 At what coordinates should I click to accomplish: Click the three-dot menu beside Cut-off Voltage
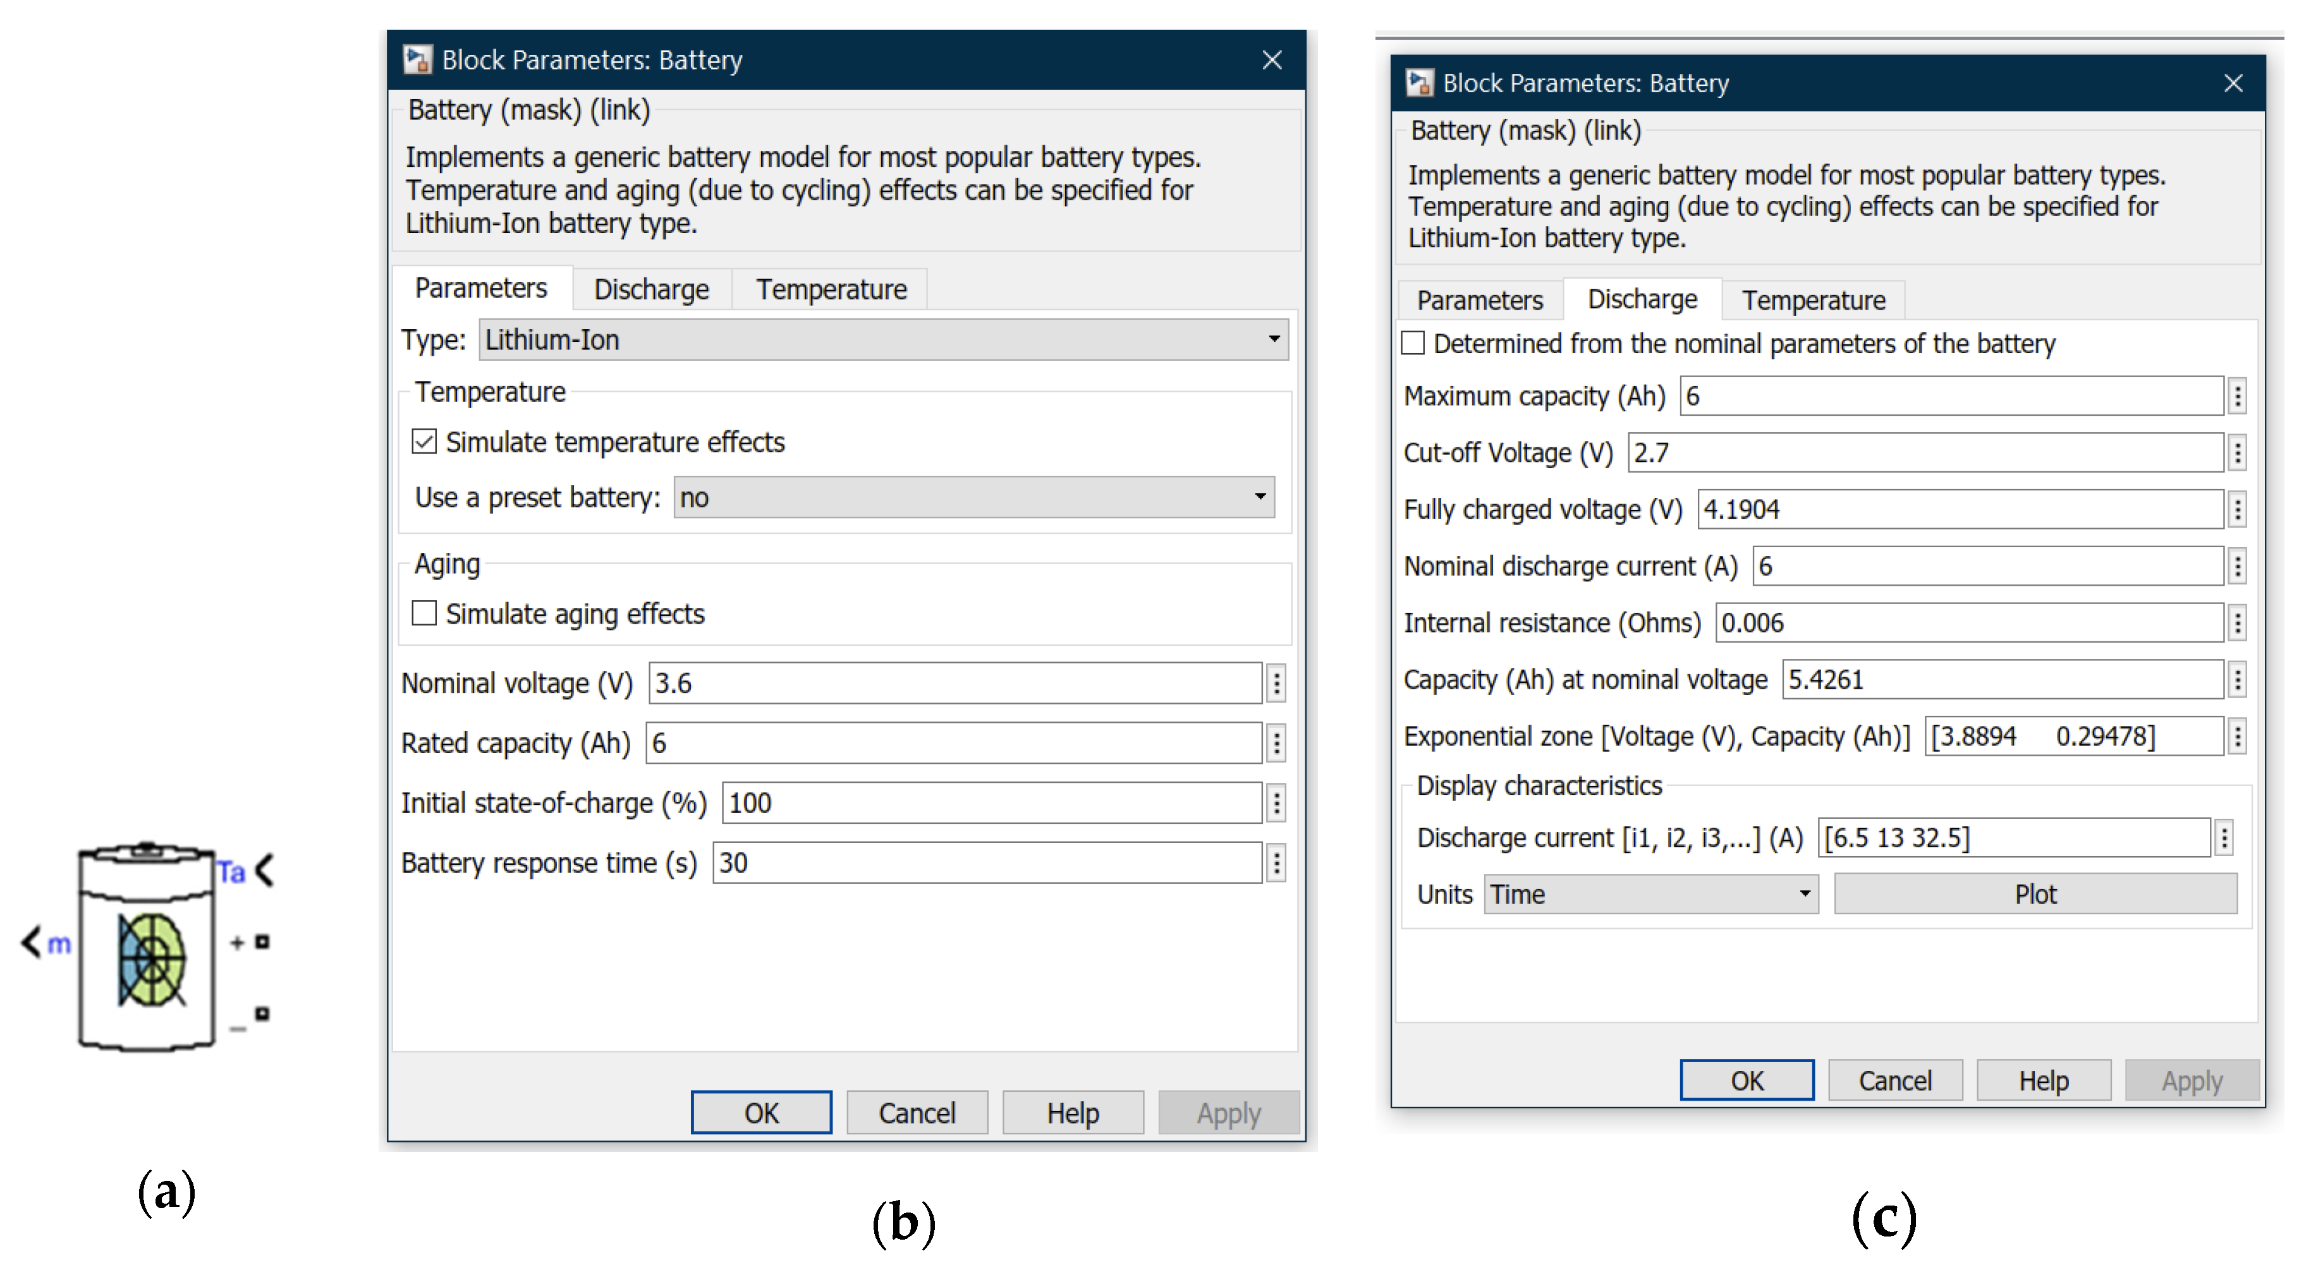click(2236, 453)
